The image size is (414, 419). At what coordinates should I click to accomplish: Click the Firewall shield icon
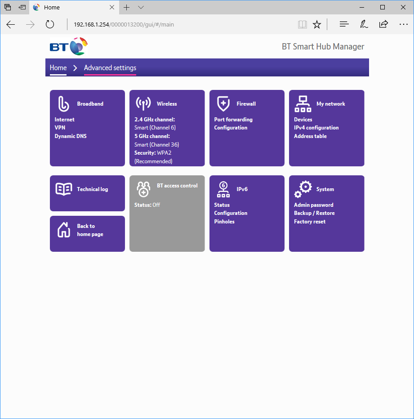pyautogui.click(x=223, y=104)
